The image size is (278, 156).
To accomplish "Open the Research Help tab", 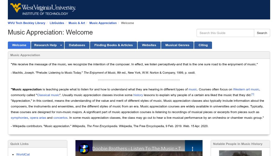I will 45,45.
